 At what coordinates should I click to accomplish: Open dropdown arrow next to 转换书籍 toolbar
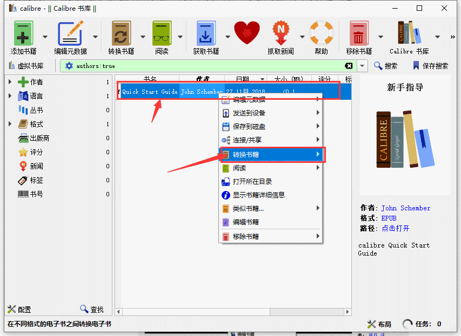(143, 37)
